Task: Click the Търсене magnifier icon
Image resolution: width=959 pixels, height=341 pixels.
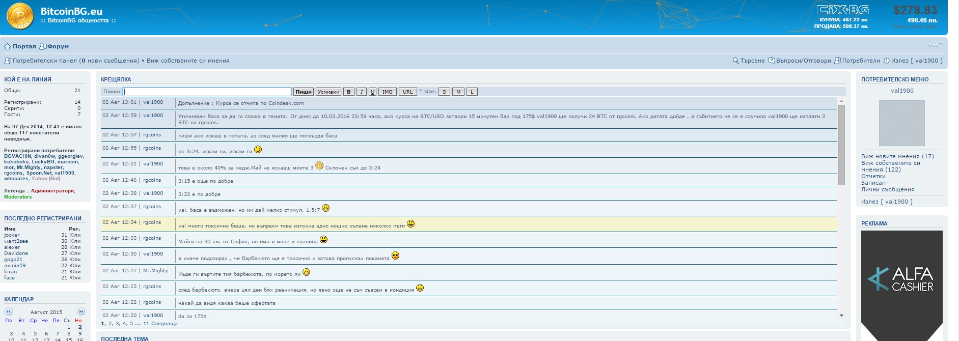Action: 735,61
